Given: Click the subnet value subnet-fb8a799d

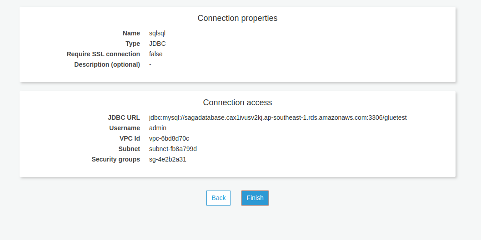Looking at the screenshot, I should coord(173,149).
